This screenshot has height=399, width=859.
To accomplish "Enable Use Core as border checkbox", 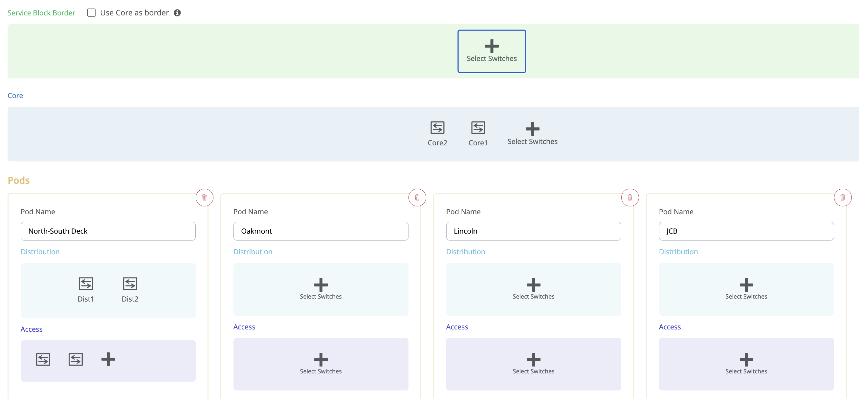I will [x=91, y=13].
